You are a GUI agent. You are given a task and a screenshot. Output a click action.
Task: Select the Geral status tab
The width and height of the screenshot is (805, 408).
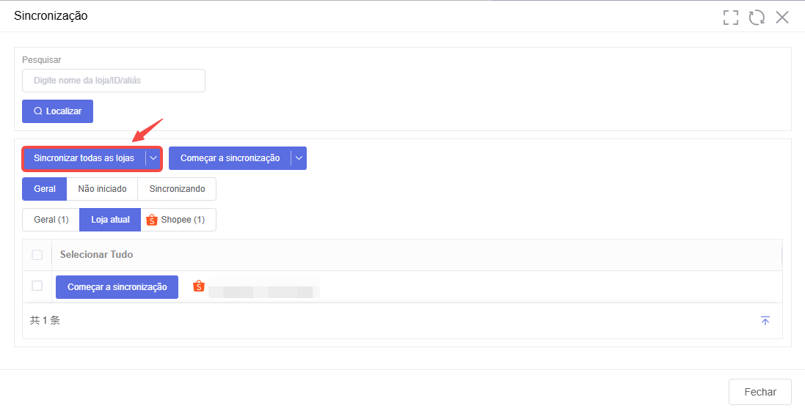(45, 189)
